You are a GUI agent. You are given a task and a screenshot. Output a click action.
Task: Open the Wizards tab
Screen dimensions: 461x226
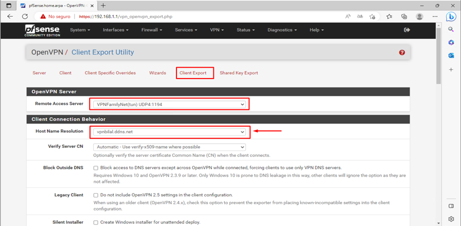pos(158,73)
